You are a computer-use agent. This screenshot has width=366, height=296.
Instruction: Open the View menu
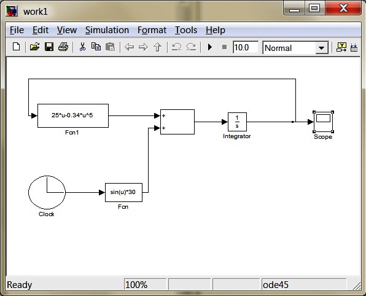(67, 30)
